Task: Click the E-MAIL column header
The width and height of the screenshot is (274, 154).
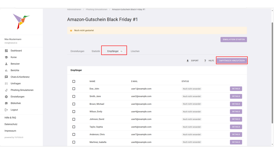Action: click(x=134, y=81)
